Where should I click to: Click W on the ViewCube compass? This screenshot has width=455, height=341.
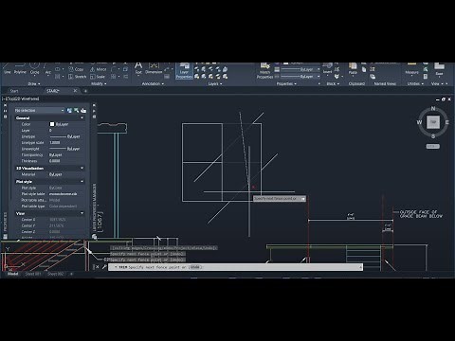pos(419,122)
